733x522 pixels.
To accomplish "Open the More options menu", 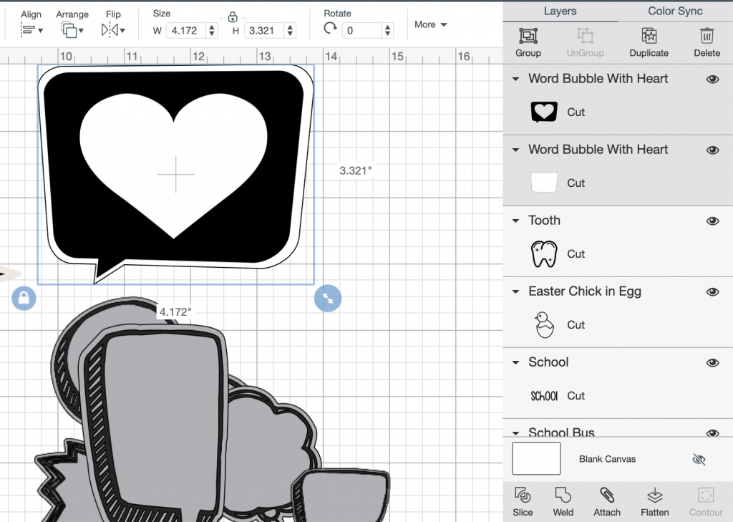I will pyautogui.click(x=430, y=24).
